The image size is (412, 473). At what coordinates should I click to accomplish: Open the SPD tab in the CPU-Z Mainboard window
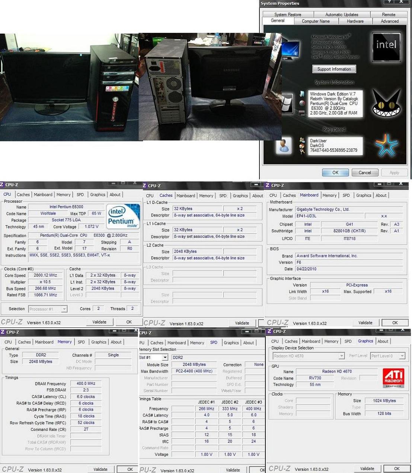pyautogui.click(x=346, y=195)
